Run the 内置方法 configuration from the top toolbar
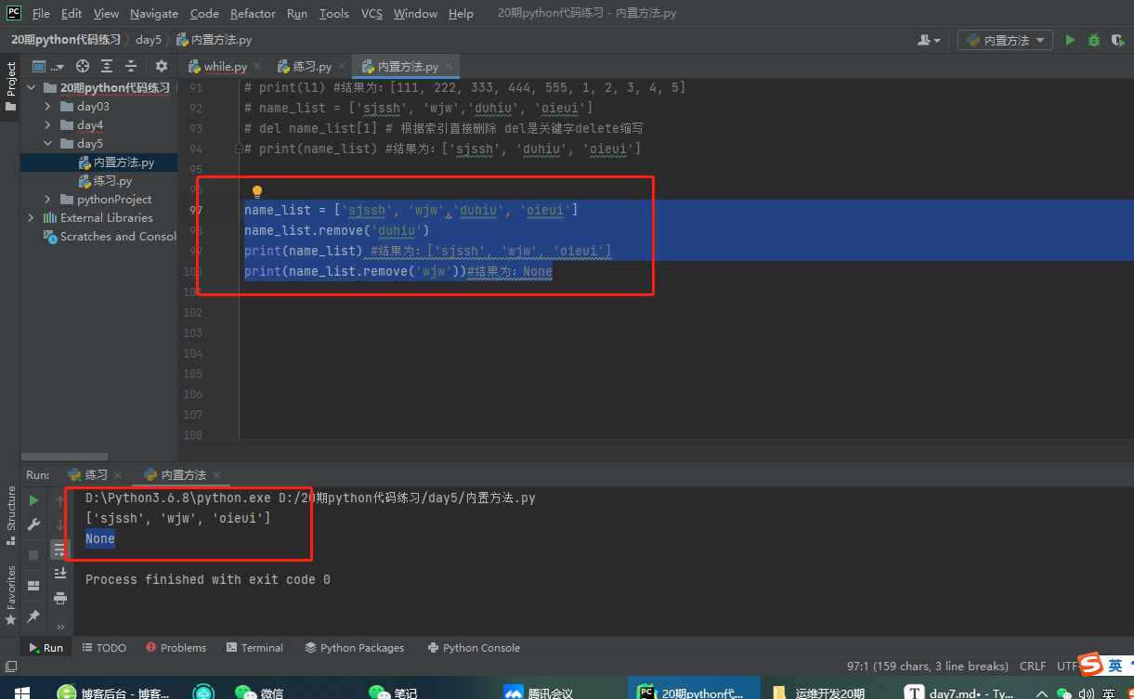The height and width of the screenshot is (699, 1134). click(x=1070, y=40)
